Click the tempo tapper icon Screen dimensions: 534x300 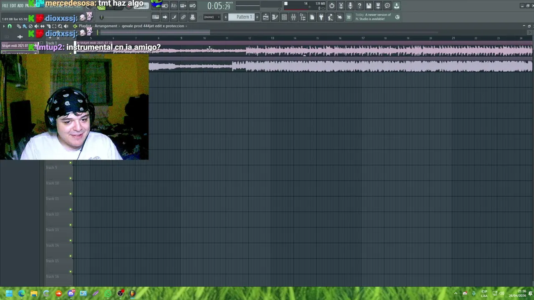pyautogui.click(x=330, y=17)
